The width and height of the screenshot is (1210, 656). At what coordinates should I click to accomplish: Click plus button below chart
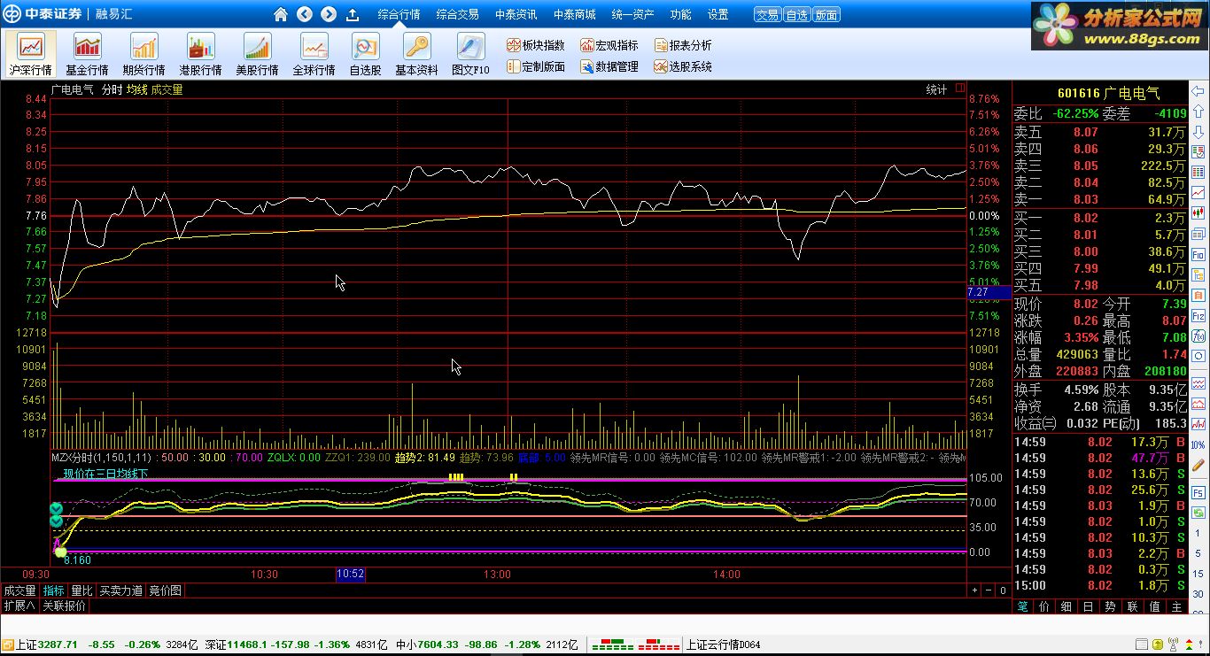(974, 590)
